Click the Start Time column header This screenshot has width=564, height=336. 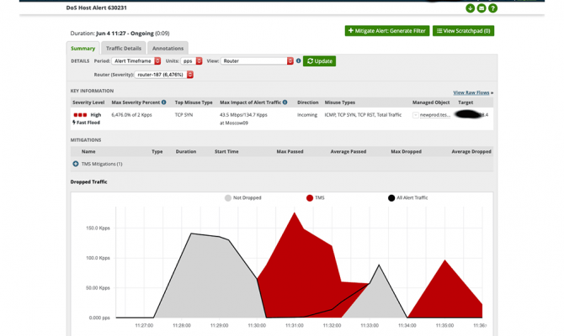[226, 151]
